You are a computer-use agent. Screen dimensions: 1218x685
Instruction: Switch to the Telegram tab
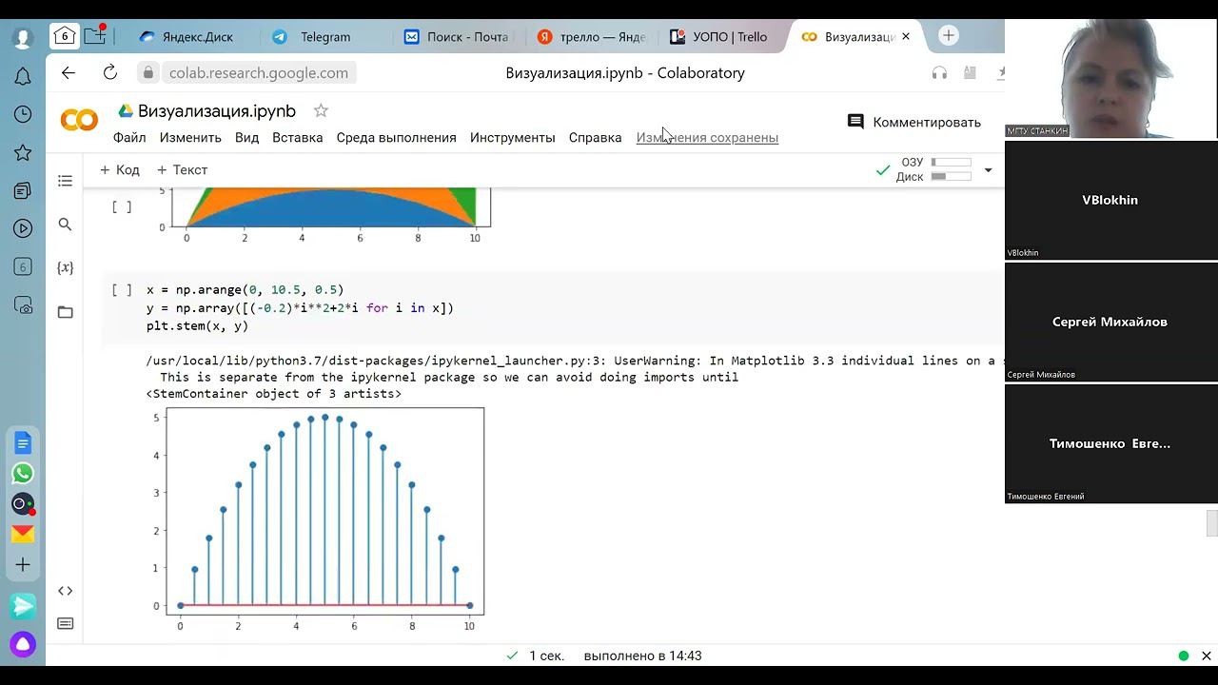pyautogui.click(x=322, y=36)
